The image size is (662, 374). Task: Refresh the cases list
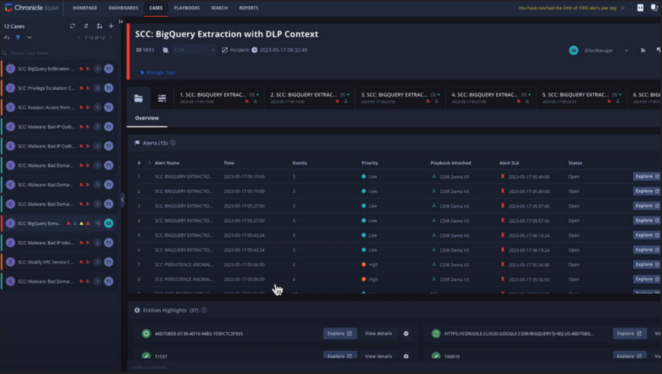tap(72, 26)
